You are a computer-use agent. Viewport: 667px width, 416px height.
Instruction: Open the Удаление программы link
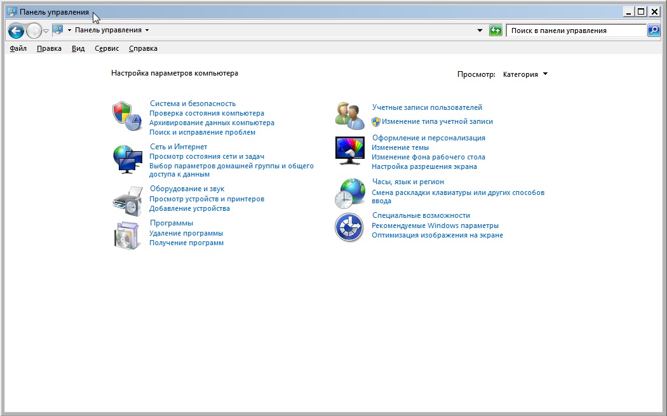(x=186, y=233)
